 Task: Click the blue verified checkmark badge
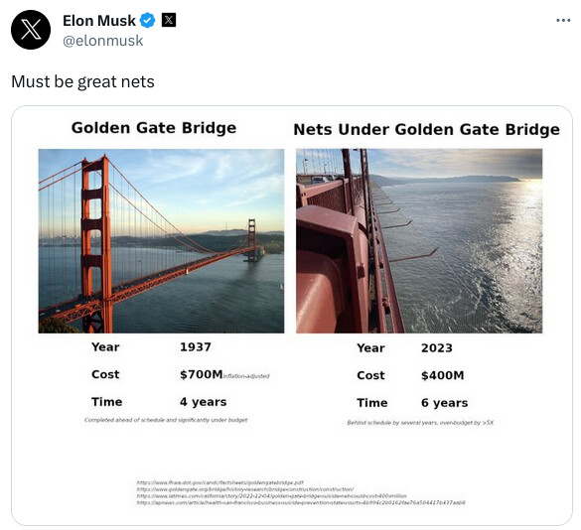147,21
